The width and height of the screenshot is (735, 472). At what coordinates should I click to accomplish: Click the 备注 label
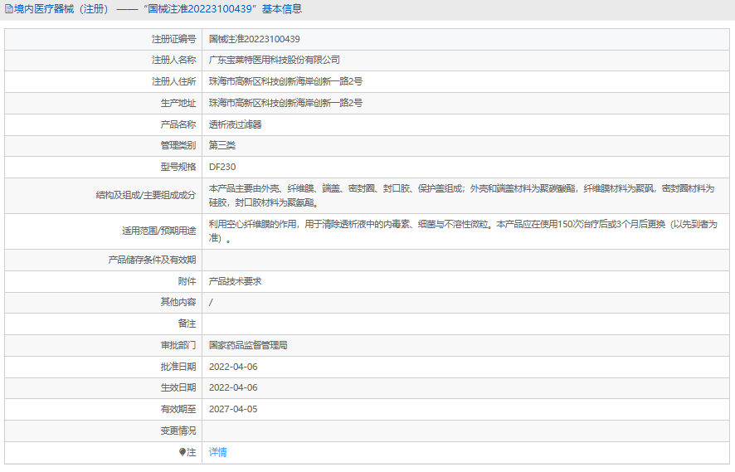[x=187, y=324]
